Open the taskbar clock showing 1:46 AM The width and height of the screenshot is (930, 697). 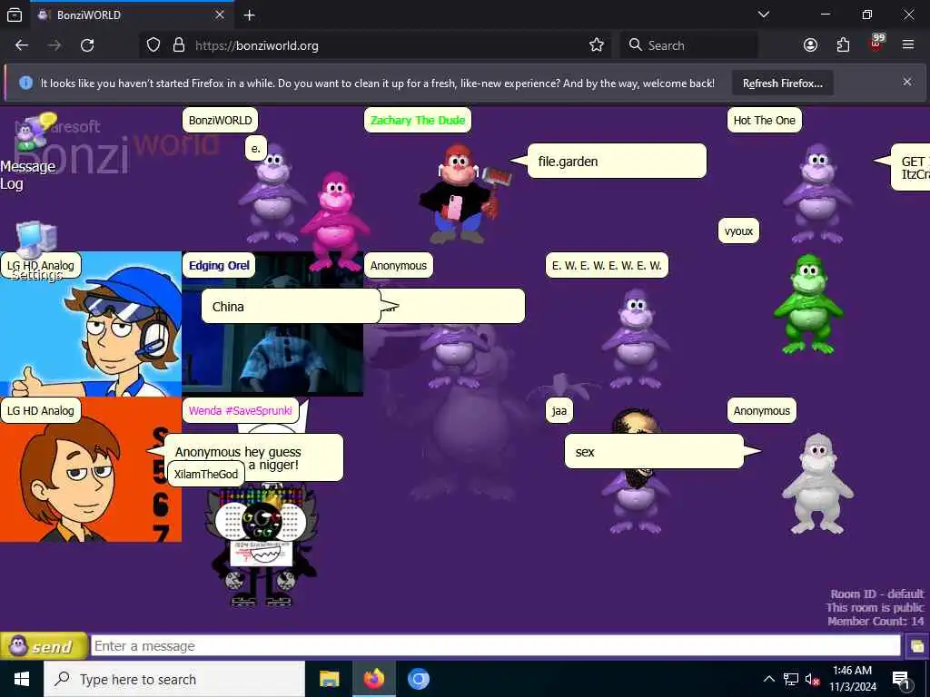pos(852,679)
